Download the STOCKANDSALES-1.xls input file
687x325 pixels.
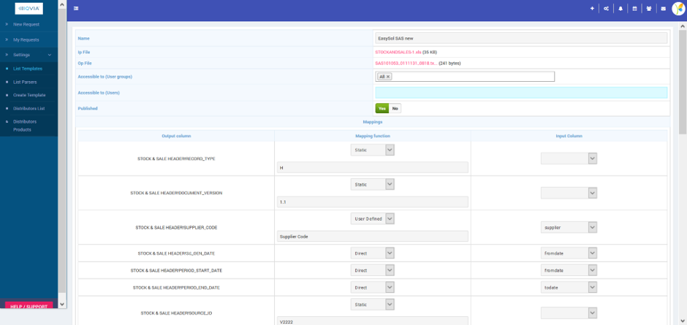[398, 52]
